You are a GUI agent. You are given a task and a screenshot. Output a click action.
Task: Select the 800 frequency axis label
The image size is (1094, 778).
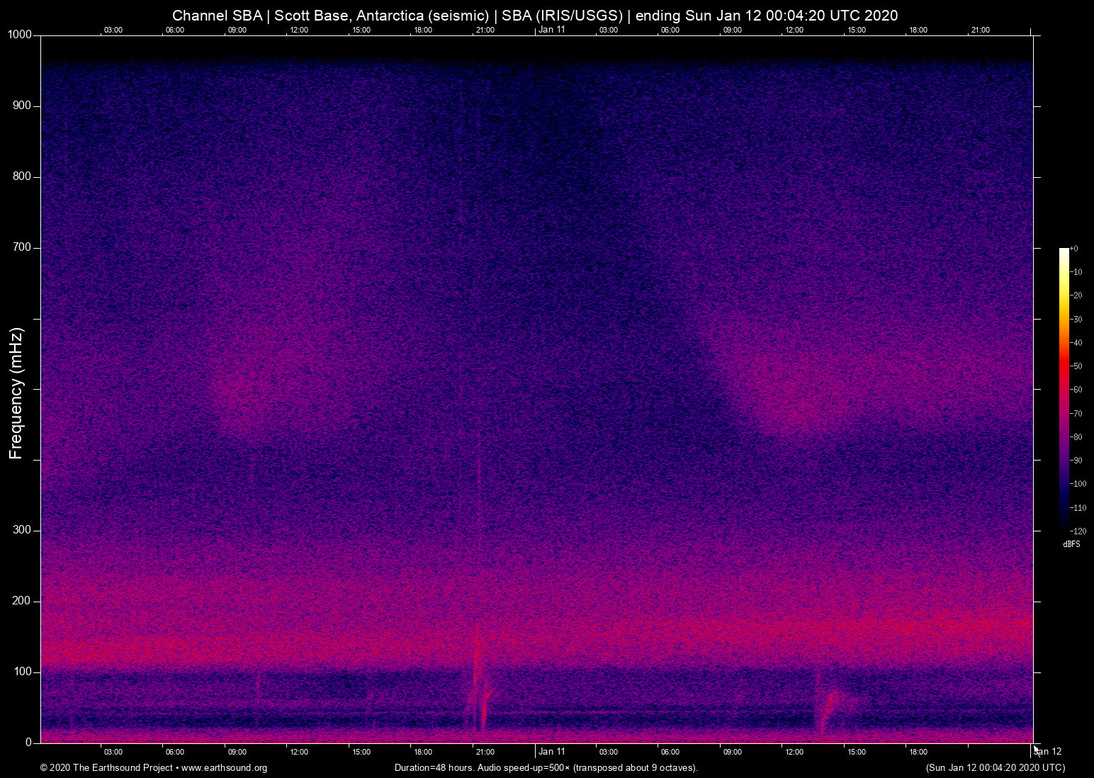(23, 176)
